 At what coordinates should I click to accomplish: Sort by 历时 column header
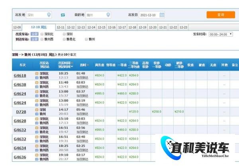pos(84,65)
